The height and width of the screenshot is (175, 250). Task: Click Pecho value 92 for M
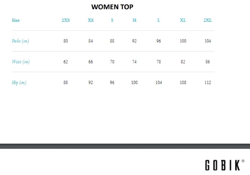(134, 41)
